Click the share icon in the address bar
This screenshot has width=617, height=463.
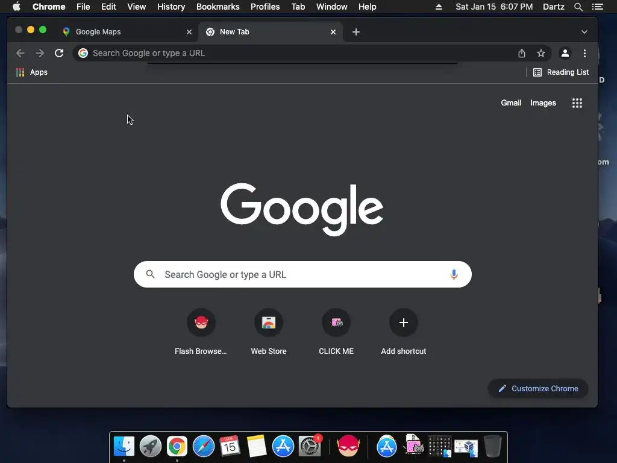[522, 53]
